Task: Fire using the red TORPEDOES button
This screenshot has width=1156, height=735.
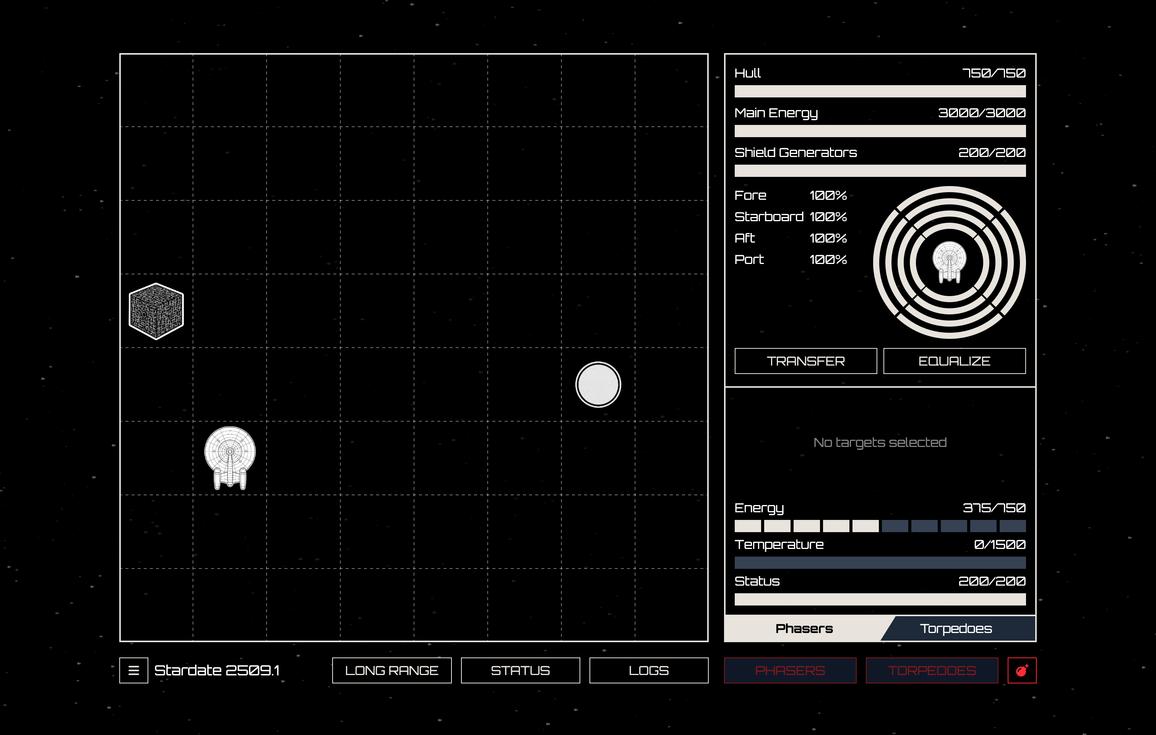Action: tap(931, 670)
